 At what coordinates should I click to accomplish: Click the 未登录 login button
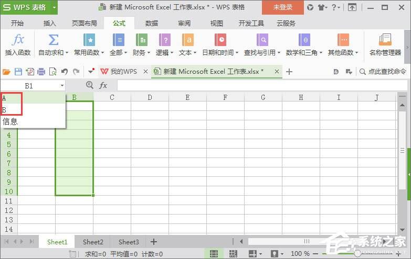coord(283,7)
